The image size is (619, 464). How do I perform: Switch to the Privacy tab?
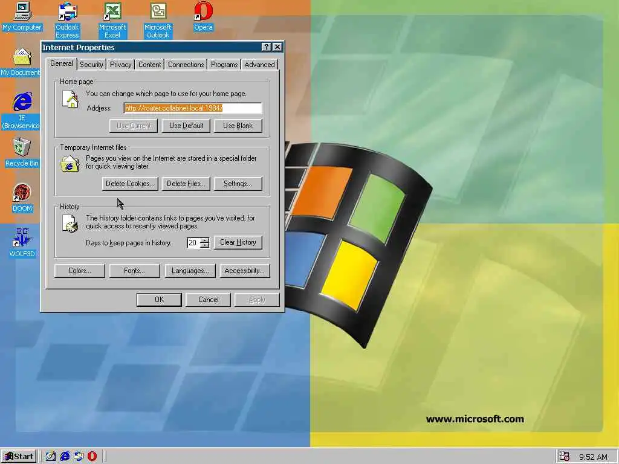tap(120, 65)
